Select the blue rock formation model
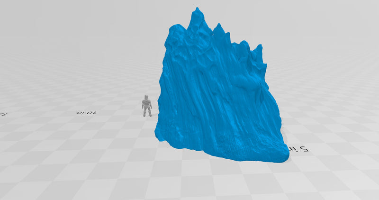Image resolution: width=379 pixels, height=200 pixels. click(x=218, y=95)
